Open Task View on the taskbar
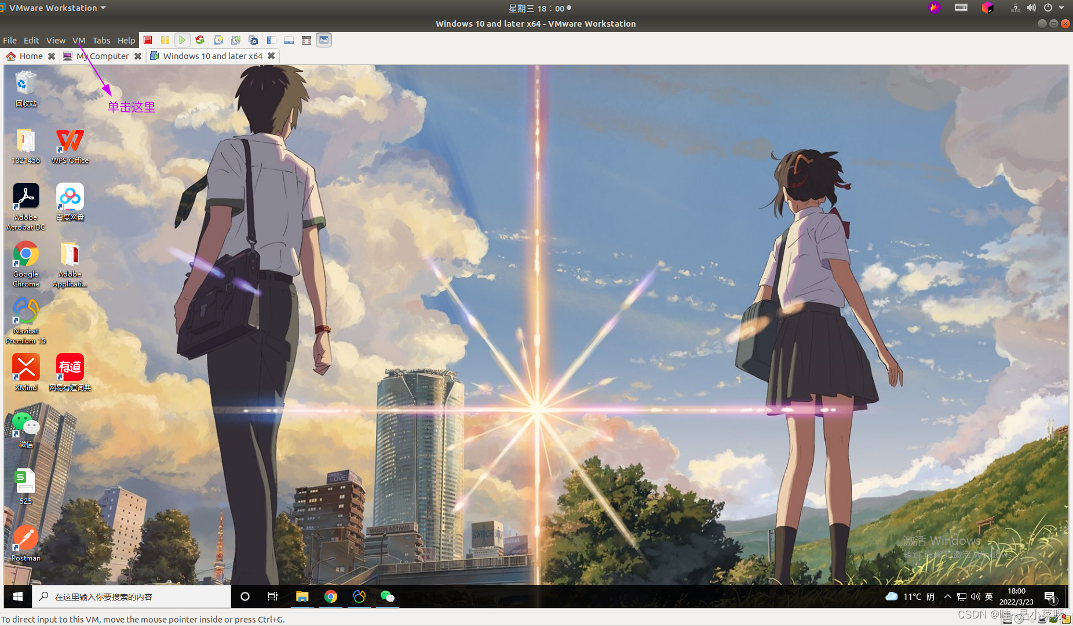Screen dimensions: 1073x626 pos(273,596)
